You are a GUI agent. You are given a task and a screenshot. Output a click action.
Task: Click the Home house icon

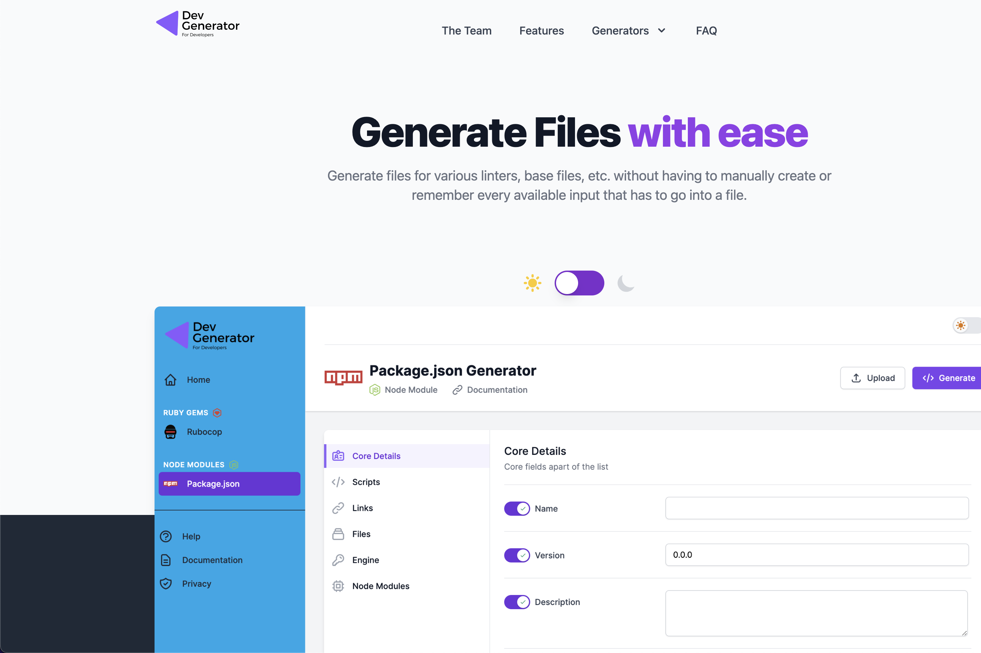coord(170,380)
